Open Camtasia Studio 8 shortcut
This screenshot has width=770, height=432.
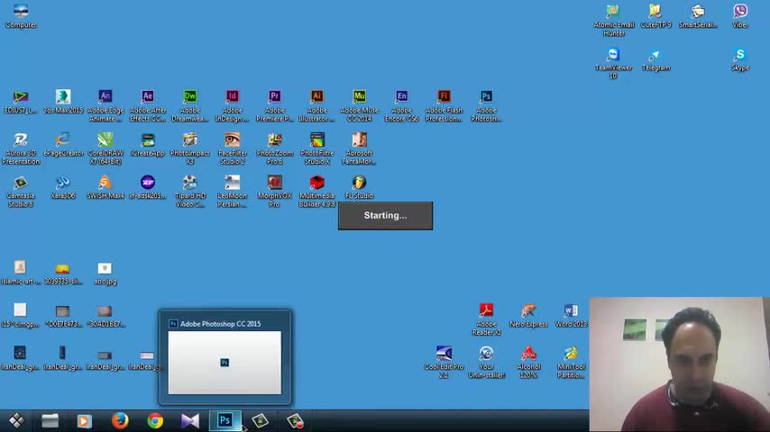(21, 191)
